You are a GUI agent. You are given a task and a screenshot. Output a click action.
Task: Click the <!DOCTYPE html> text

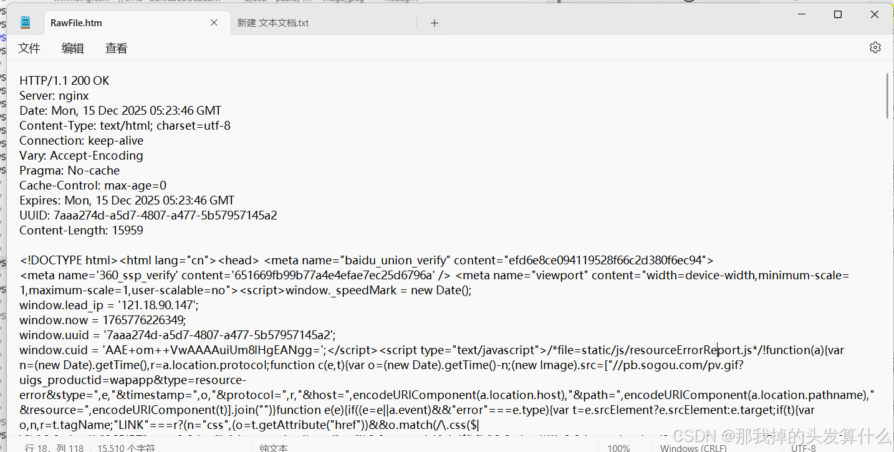click(x=69, y=260)
